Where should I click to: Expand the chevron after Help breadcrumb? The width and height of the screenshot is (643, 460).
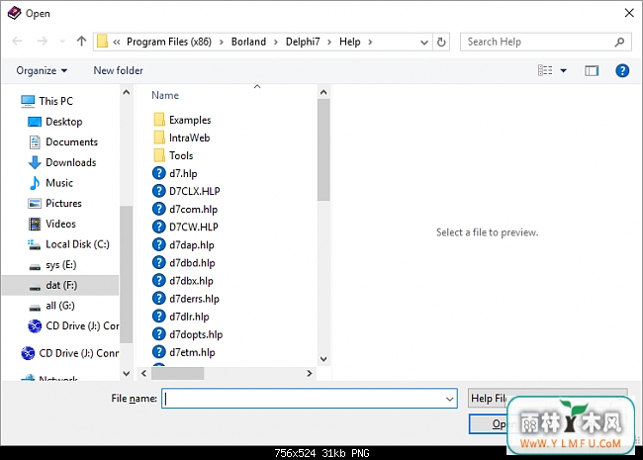click(370, 42)
